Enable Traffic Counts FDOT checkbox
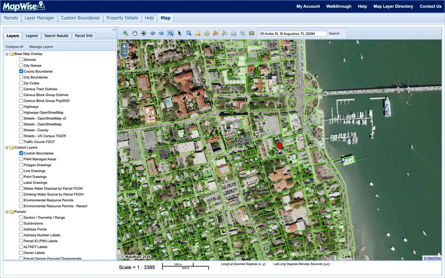The height and width of the screenshot is (278, 445). tap(21, 142)
